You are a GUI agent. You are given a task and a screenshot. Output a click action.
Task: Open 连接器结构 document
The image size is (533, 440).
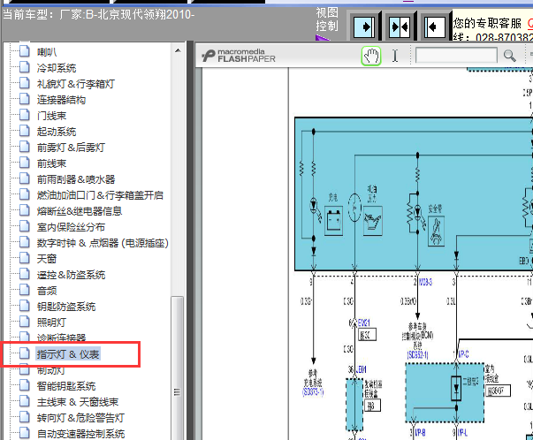pos(61,100)
